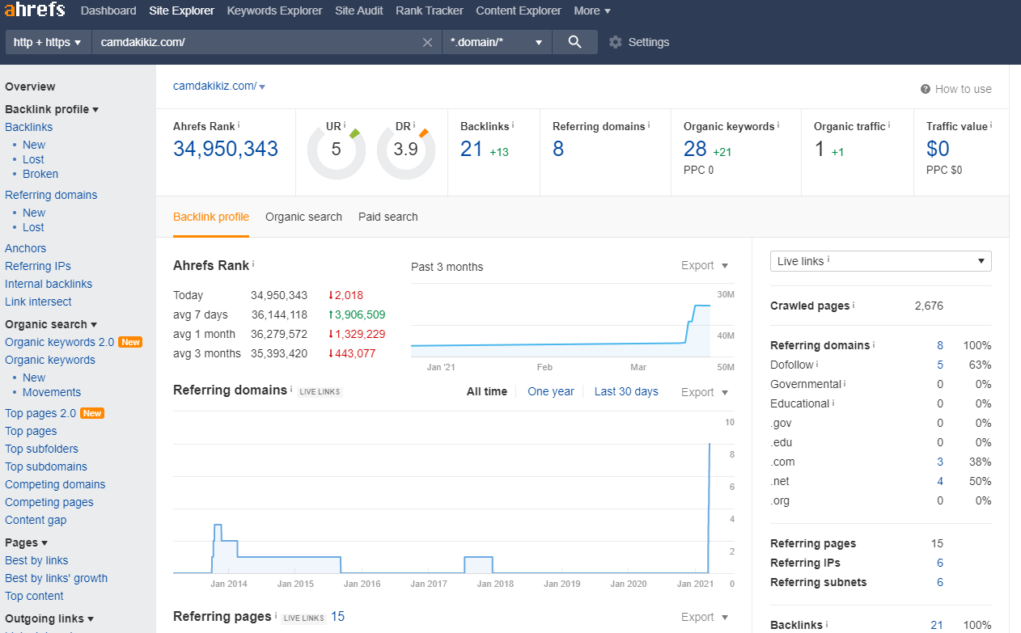
Task: Switch Referring domains chart to One year
Action: coord(551,391)
